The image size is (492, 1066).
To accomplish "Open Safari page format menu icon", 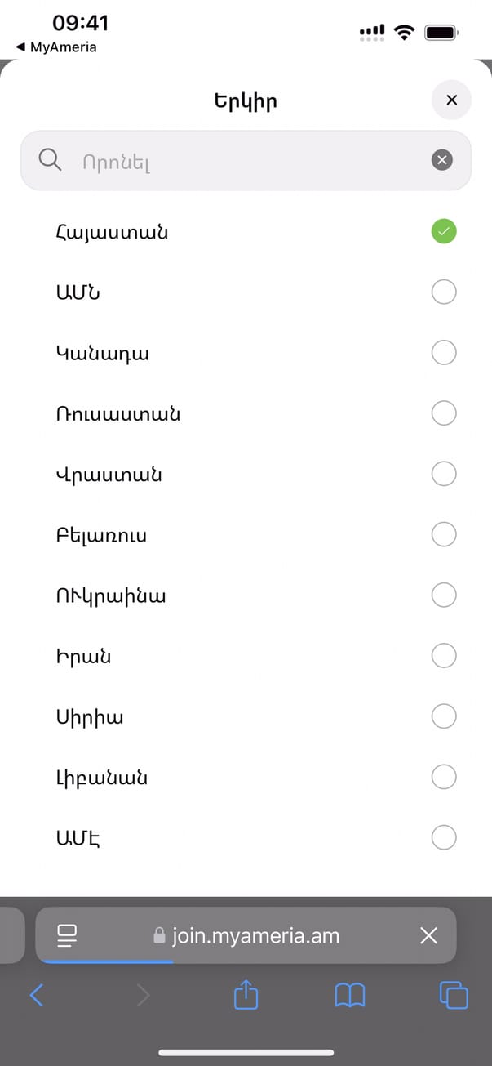I will (67, 935).
